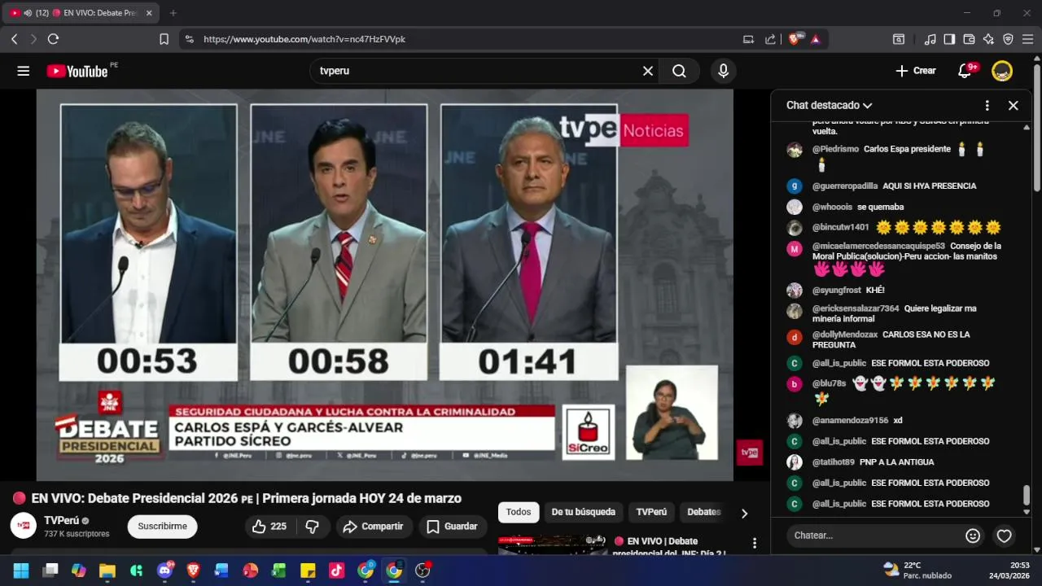
Task: Open the notifications bell
Action: (x=965, y=71)
